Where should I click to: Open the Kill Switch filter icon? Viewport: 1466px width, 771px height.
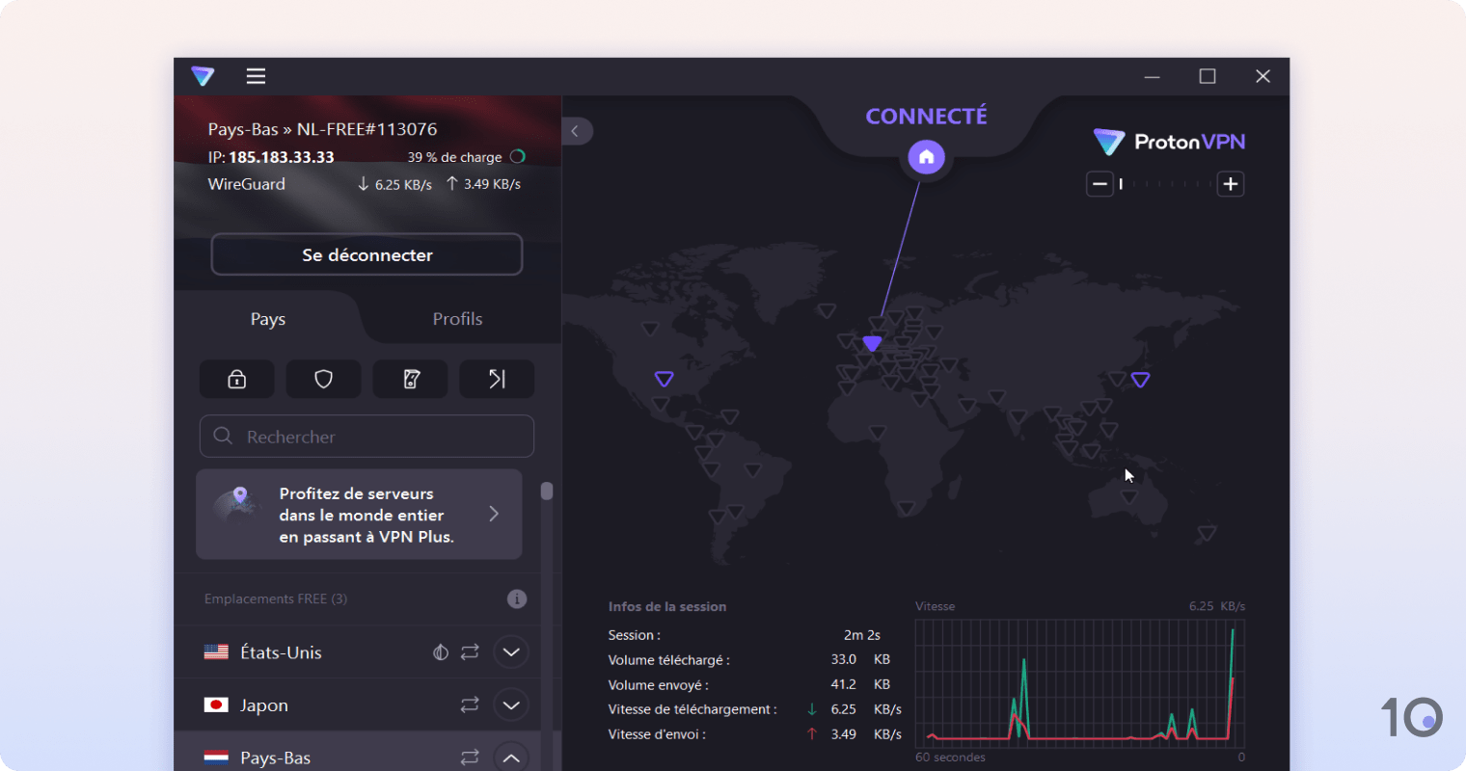click(x=410, y=379)
